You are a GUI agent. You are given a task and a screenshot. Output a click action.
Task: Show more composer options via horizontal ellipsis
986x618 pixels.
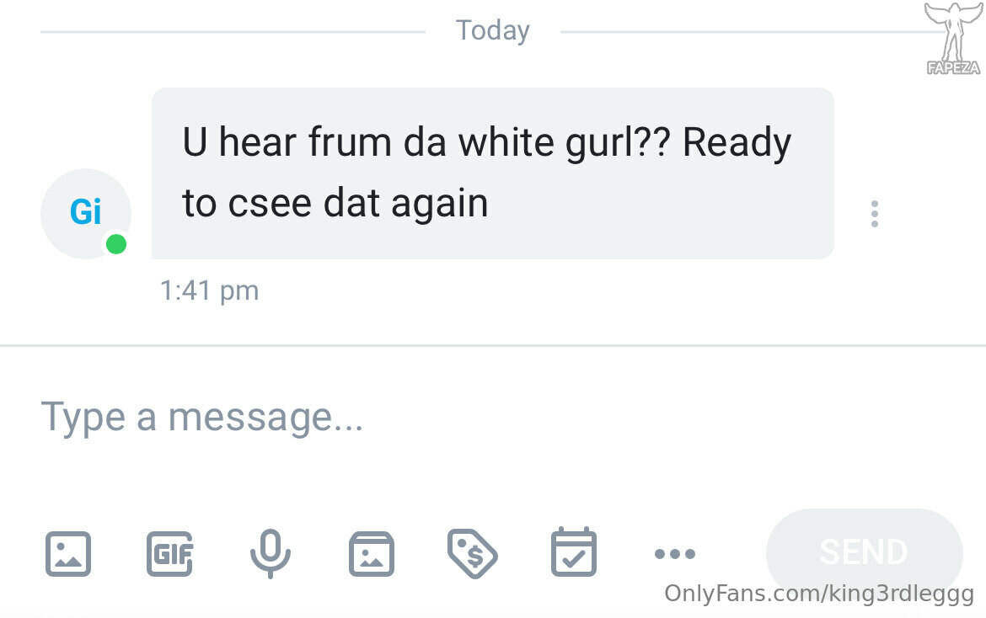click(675, 553)
